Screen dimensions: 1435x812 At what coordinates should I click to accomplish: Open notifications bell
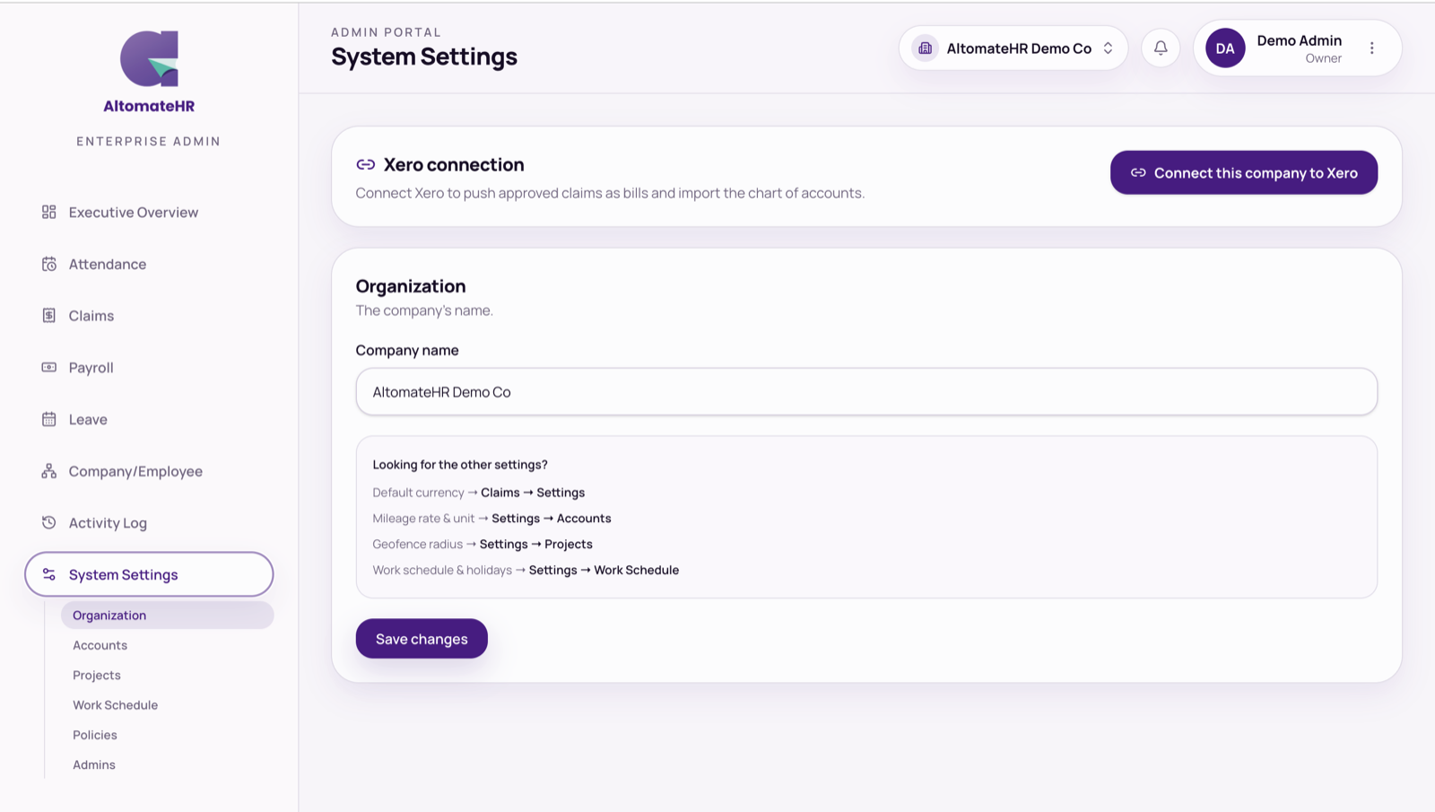pos(1161,48)
